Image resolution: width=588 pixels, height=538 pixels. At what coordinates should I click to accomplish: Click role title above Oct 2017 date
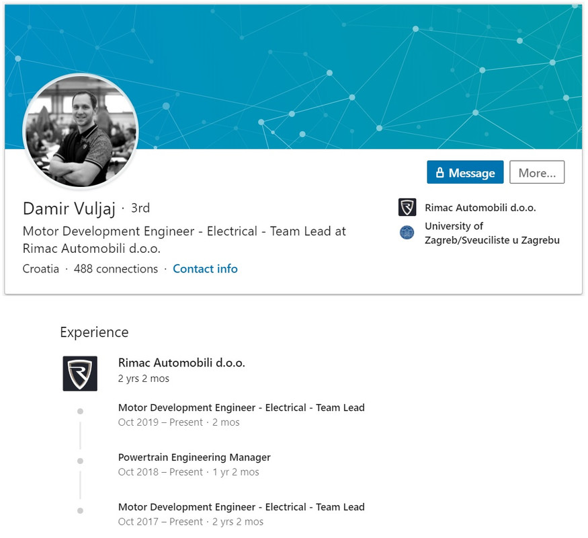pyautogui.click(x=241, y=507)
